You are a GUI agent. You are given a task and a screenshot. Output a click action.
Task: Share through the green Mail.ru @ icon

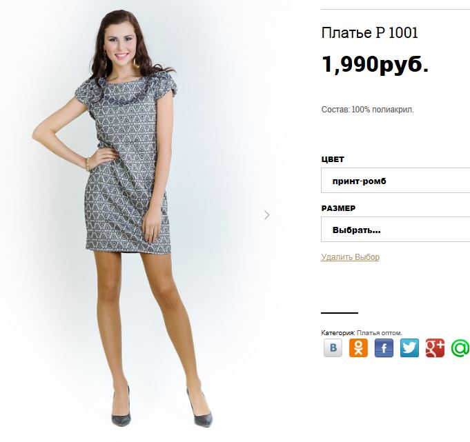point(460,348)
